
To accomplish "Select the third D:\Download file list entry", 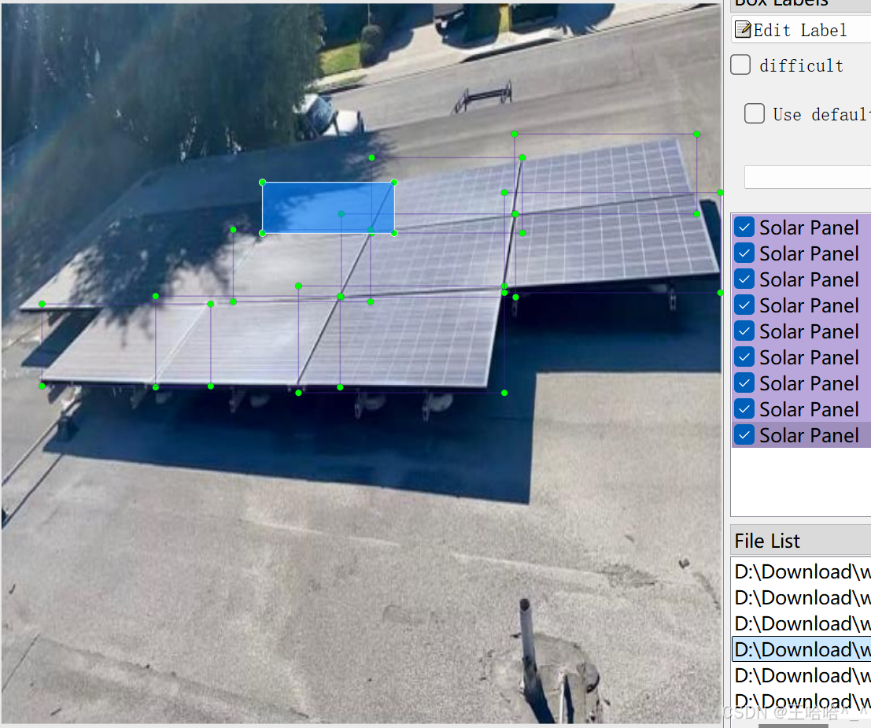I will (x=802, y=623).
